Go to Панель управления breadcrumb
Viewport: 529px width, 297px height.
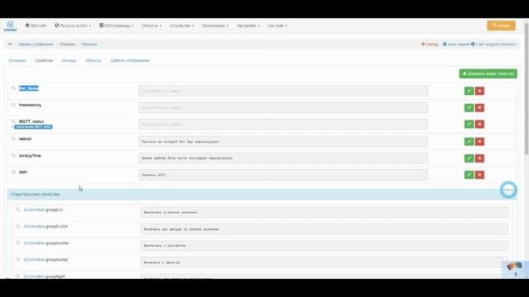36,44
